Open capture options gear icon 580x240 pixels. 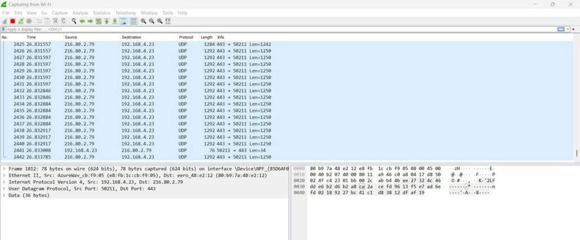pyautogui.click(x=29, y=21)
